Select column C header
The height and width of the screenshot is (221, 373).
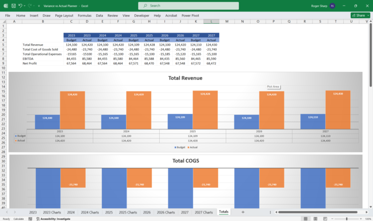72,21
